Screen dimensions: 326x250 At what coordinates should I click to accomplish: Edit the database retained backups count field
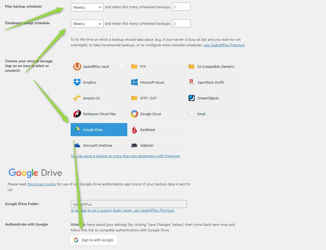181,23
